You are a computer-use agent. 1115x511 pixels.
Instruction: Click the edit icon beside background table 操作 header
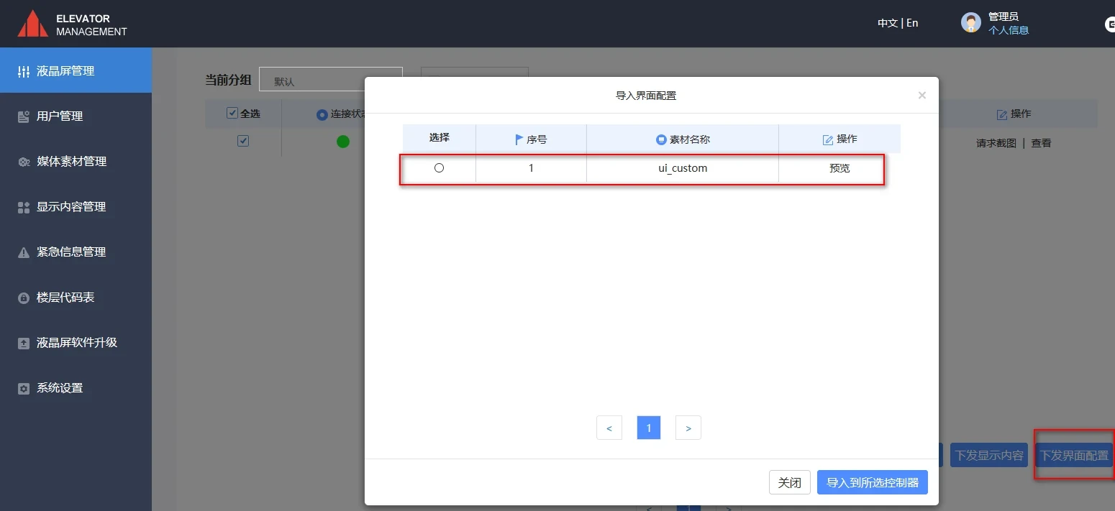(1002, 114)
